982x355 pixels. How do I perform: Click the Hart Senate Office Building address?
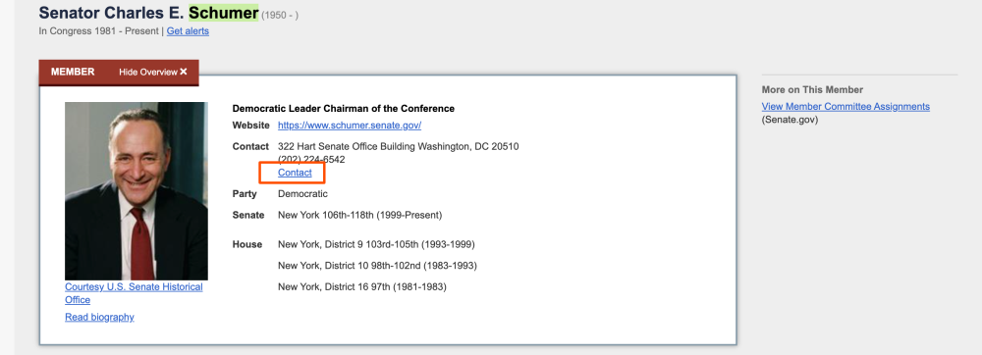click(399, 146)
